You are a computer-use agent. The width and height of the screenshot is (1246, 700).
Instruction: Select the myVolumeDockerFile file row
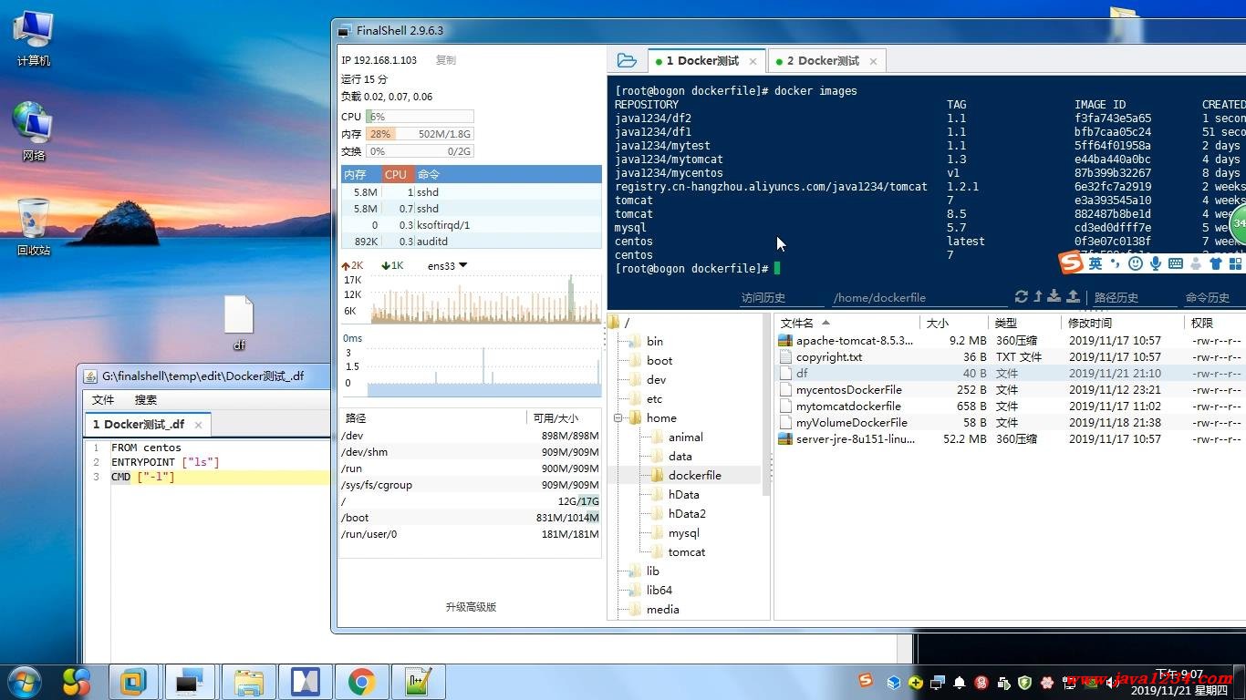pos(1011,422)
